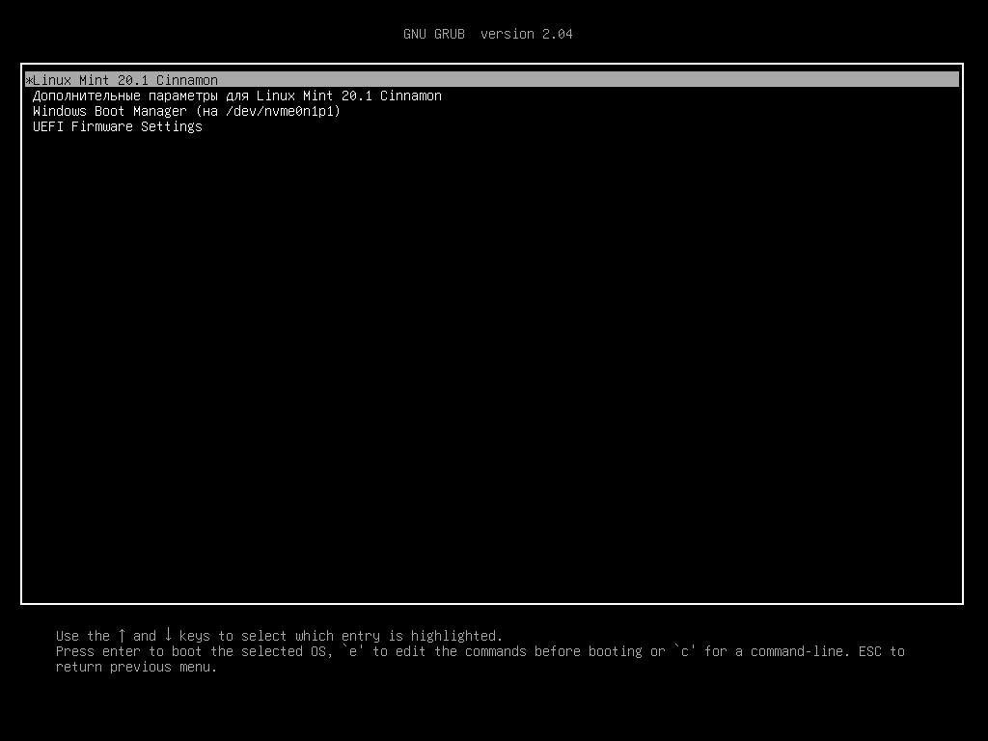Screen dimensions: 988x741
Task: Select the UEFI Firmware Settings entry
Action: (117, 126)
